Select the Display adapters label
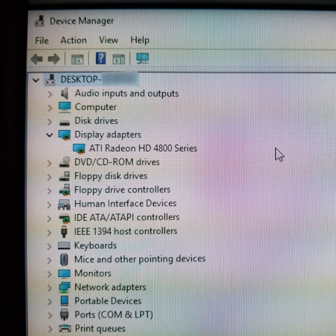 [108, 135]
